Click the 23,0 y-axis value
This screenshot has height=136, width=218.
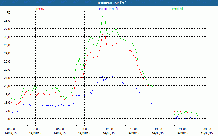click(x=7, y=61)
